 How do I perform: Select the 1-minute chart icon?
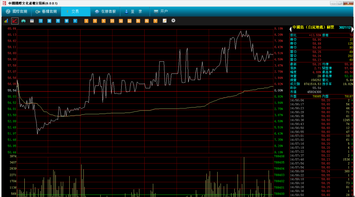[x=86, y=21]
